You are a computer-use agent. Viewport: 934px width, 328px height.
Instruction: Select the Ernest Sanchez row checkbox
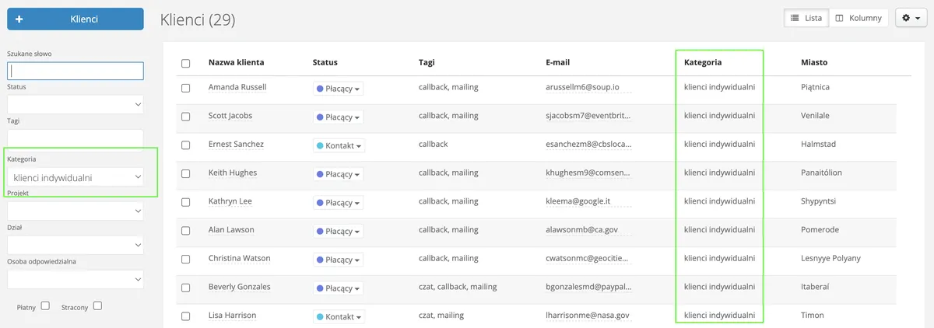pyautogui.click(x=185, y=145)
